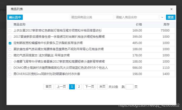
Task: Check the box for 2017夏装新款名媛 row
Action: [x=10, y=37]
